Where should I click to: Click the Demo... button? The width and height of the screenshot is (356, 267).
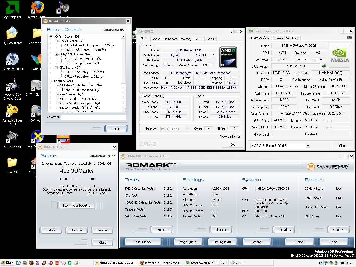coord(300,242)
